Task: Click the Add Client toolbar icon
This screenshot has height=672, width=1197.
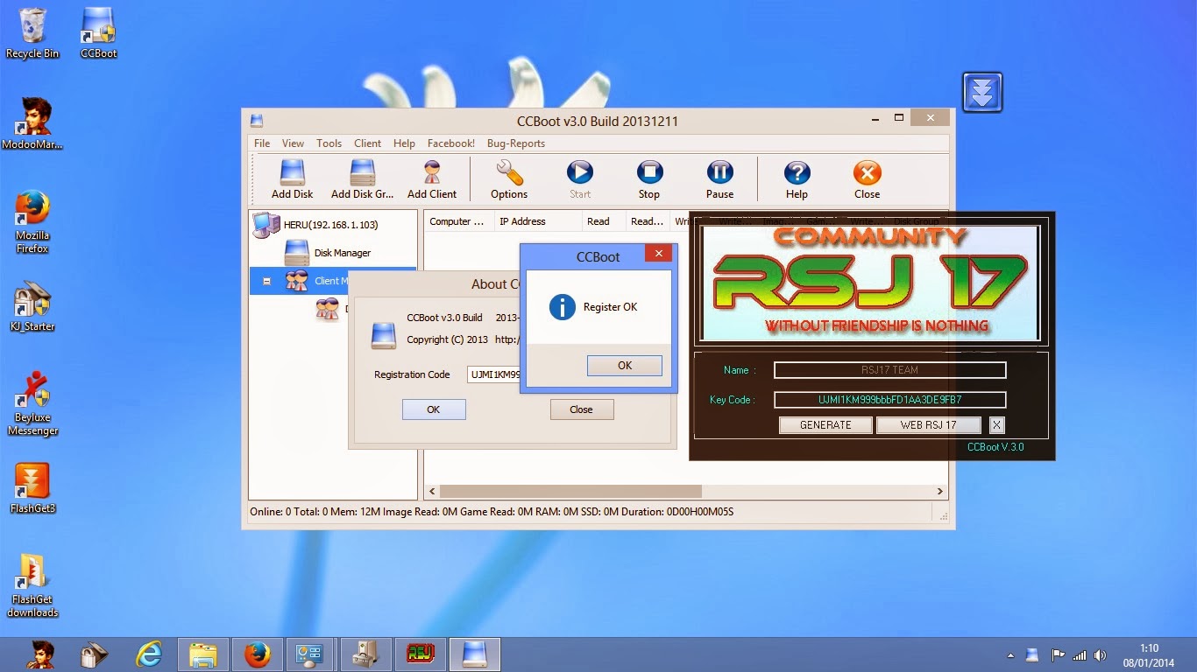Action: 432,179
